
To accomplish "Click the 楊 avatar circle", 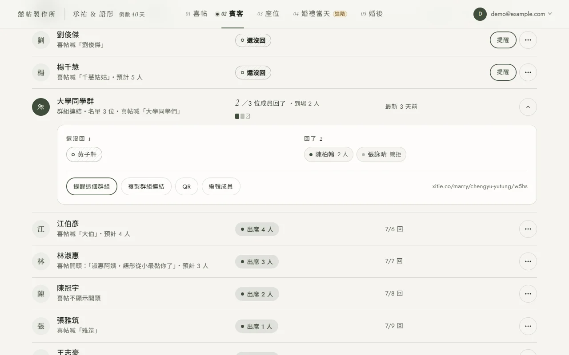I will click(41, 73).
